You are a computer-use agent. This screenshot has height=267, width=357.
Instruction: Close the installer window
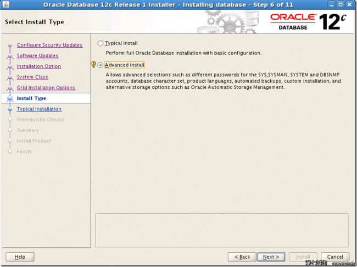349,4
